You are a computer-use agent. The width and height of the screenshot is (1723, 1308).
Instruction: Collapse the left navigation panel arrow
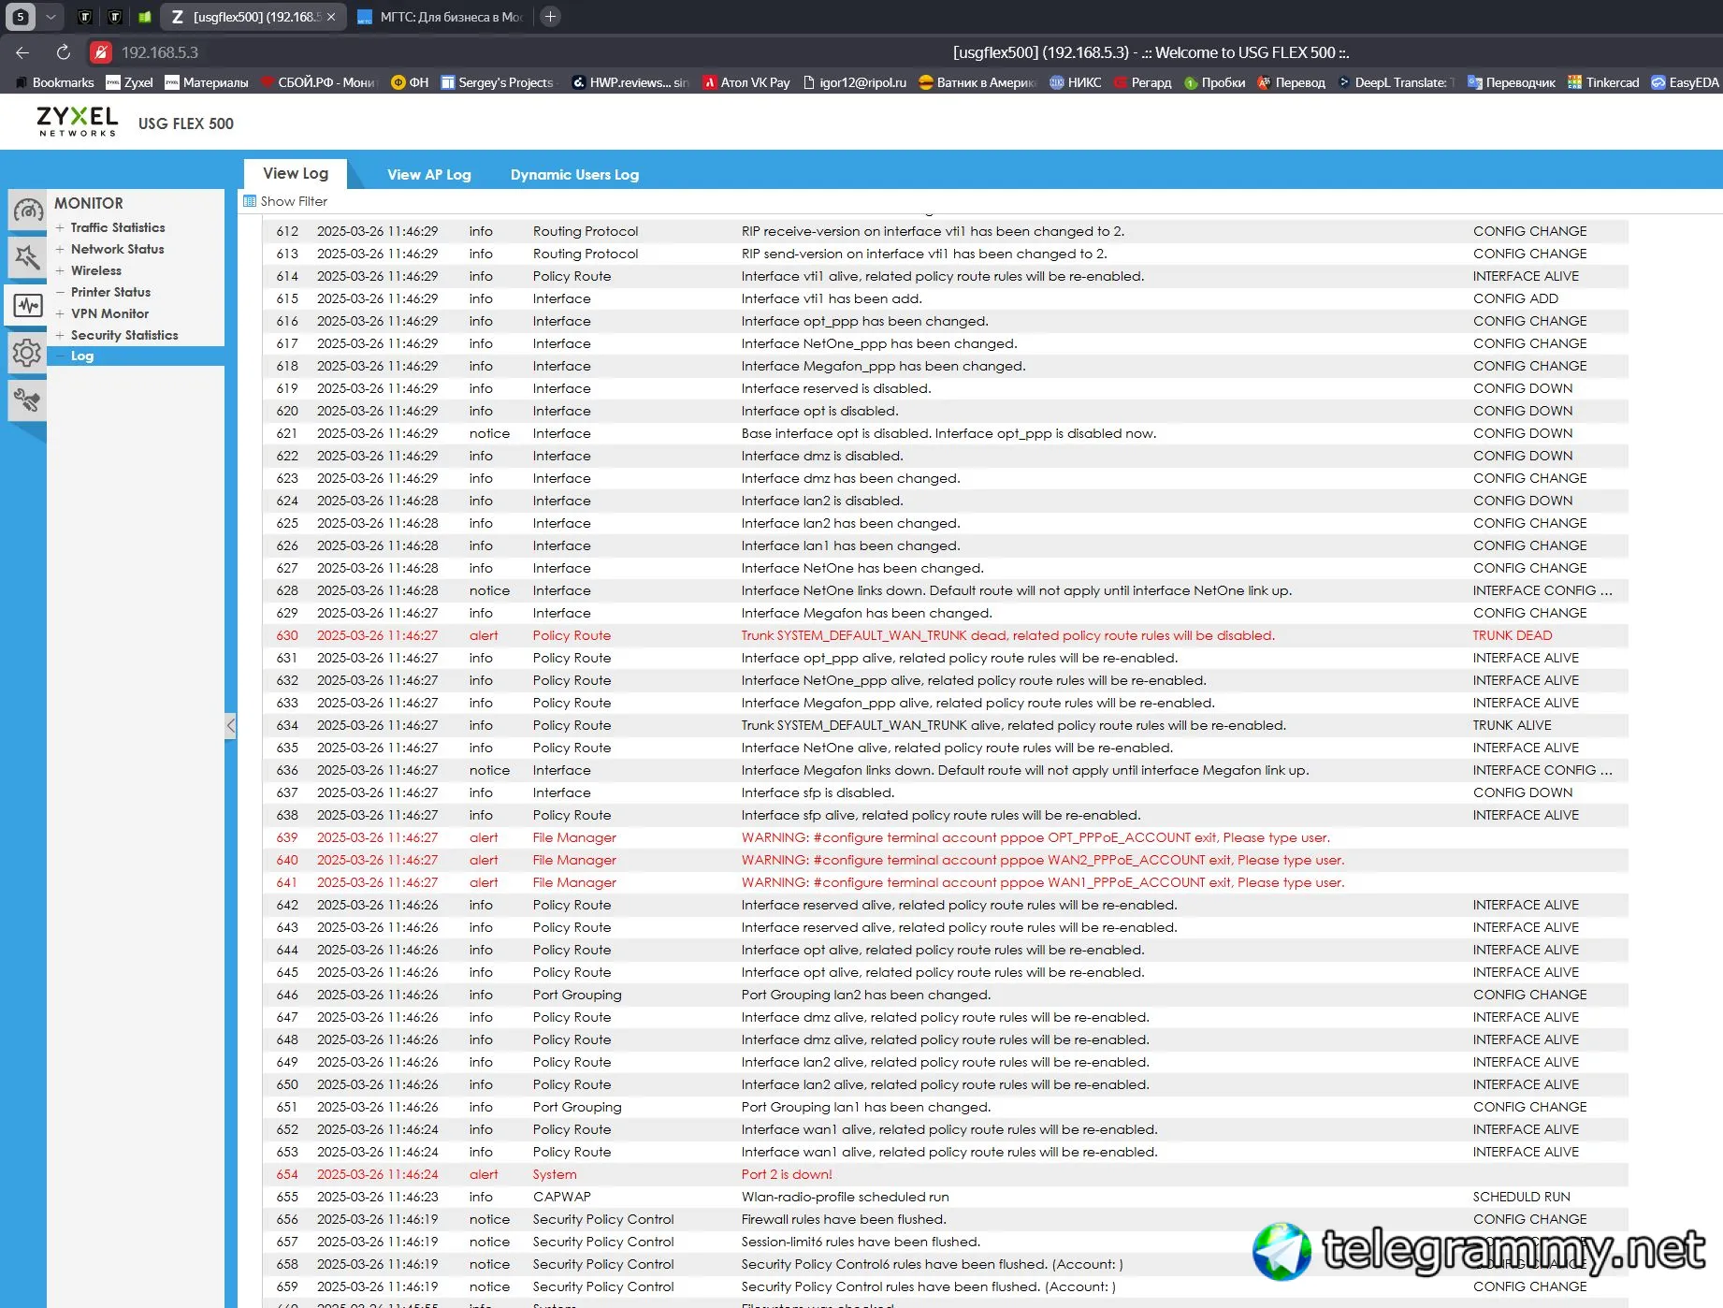click(230, 726)
